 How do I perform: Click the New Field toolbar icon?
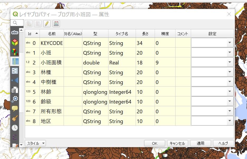click(x=28, y=24)
